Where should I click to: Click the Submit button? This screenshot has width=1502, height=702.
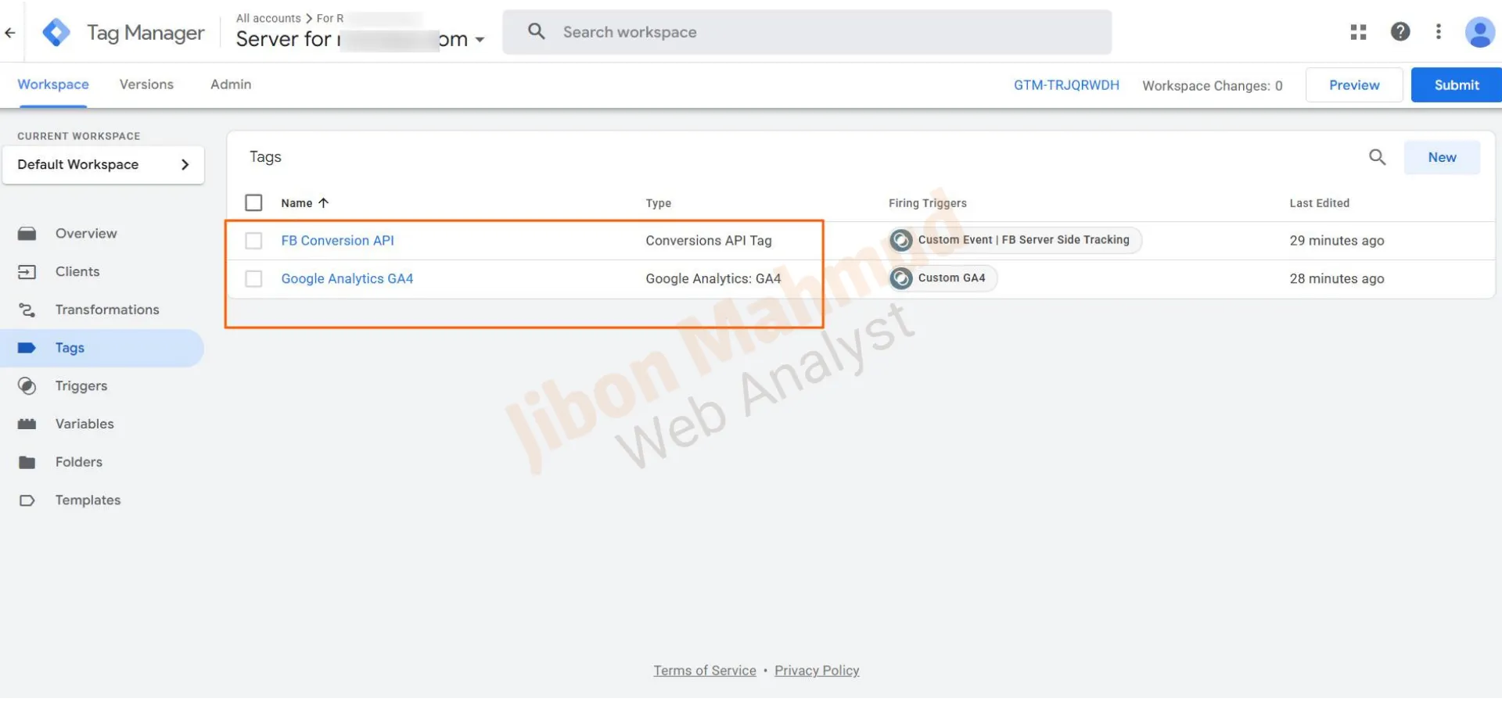click(x=1456, y=85)
